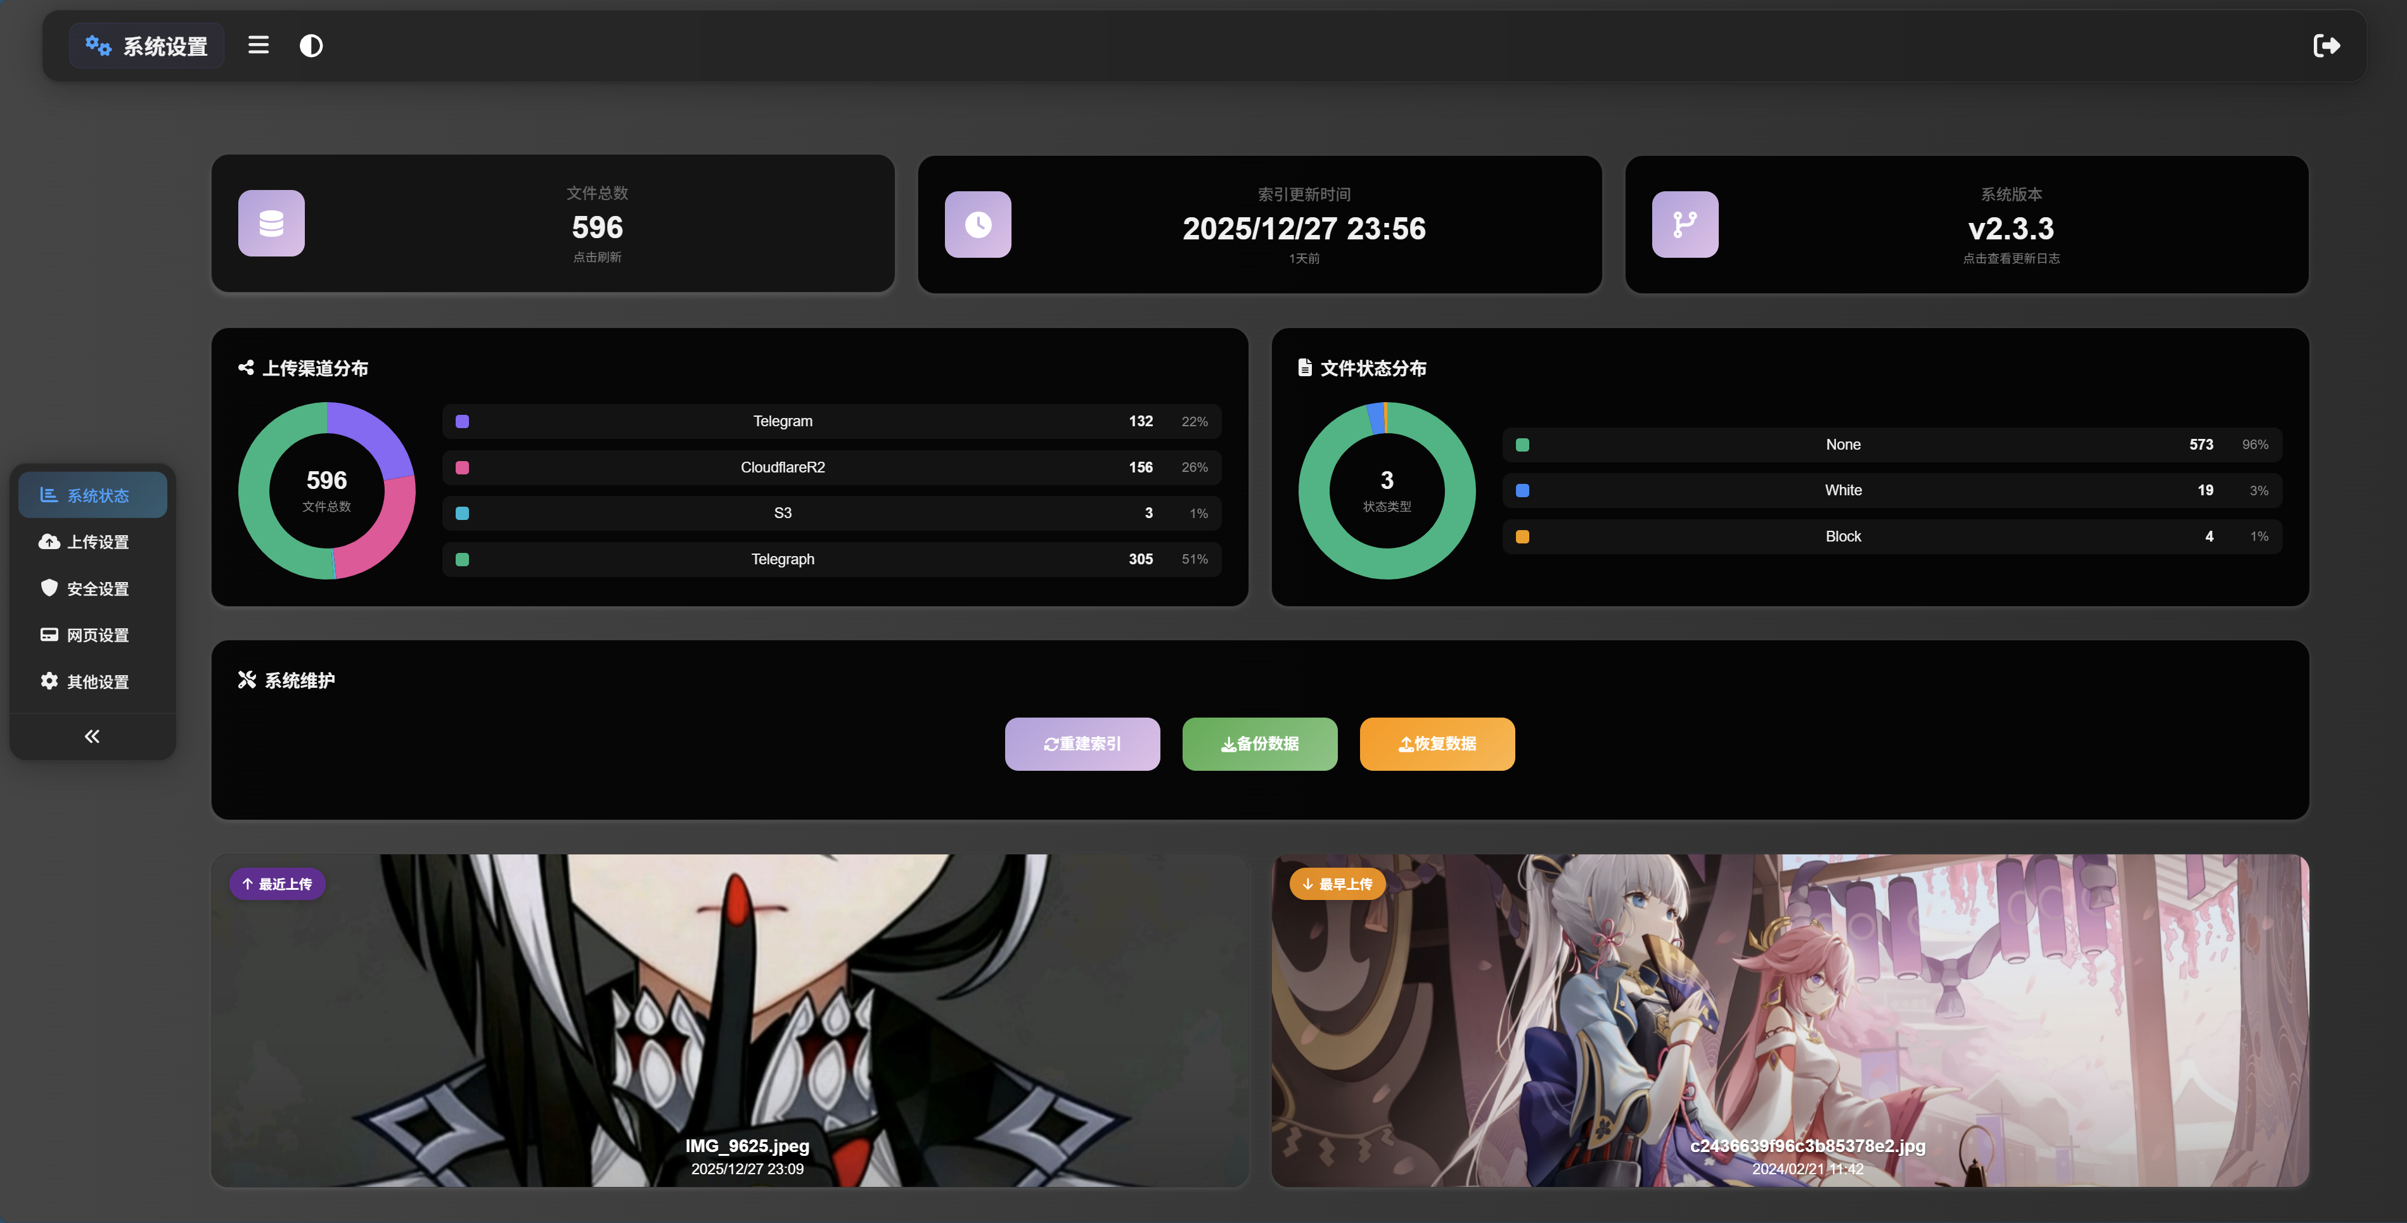
Task: Select the 上传设置 sidebar icon
Action: click(x=49, y=542)
